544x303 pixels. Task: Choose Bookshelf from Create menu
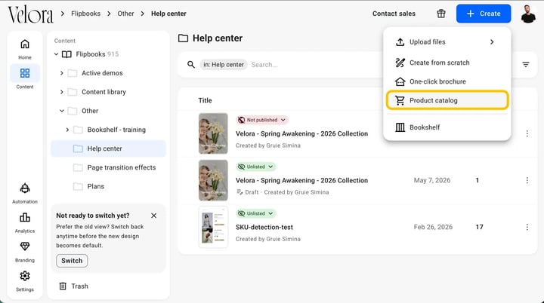(x=447, y=127)
